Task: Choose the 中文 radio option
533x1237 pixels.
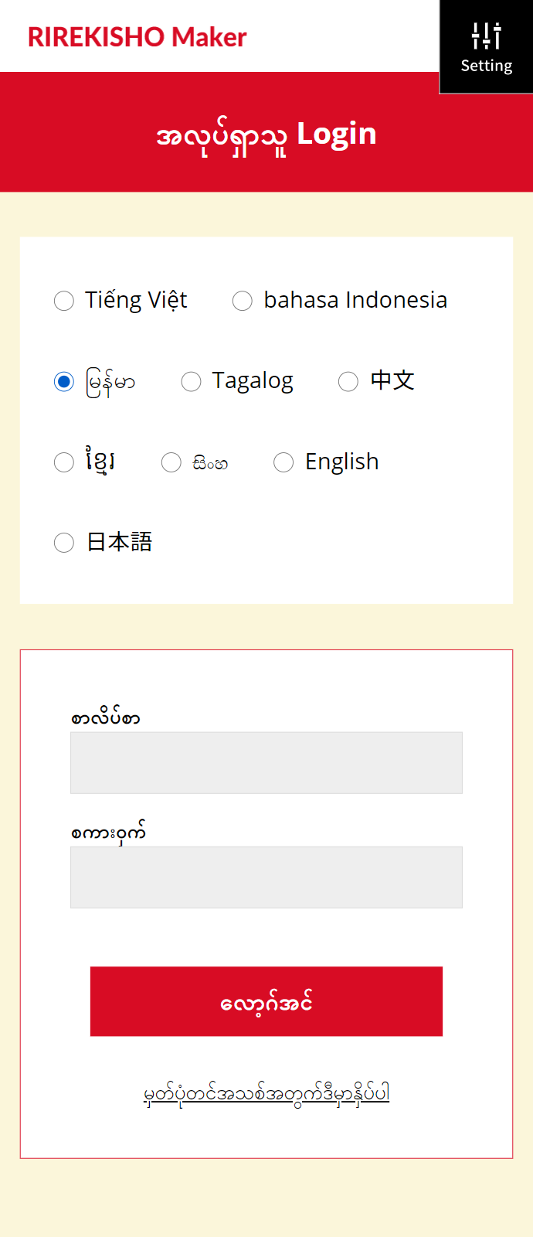Action: pyautogui.click(x=348, y=381)
